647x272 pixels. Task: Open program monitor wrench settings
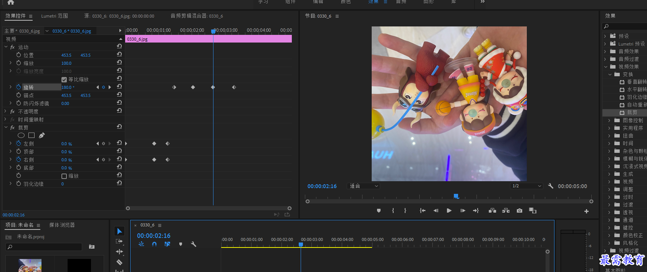pos(551,186)
